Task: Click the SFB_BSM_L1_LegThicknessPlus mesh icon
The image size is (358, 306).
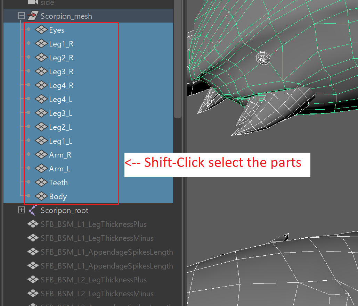Action: (x=33, y=224)
